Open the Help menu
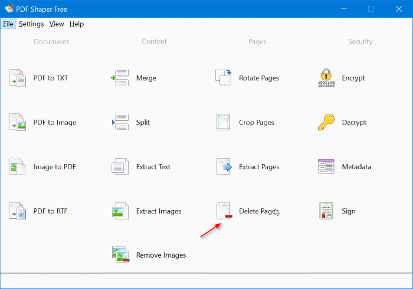The image size is (413, 289). coord(77,24)
